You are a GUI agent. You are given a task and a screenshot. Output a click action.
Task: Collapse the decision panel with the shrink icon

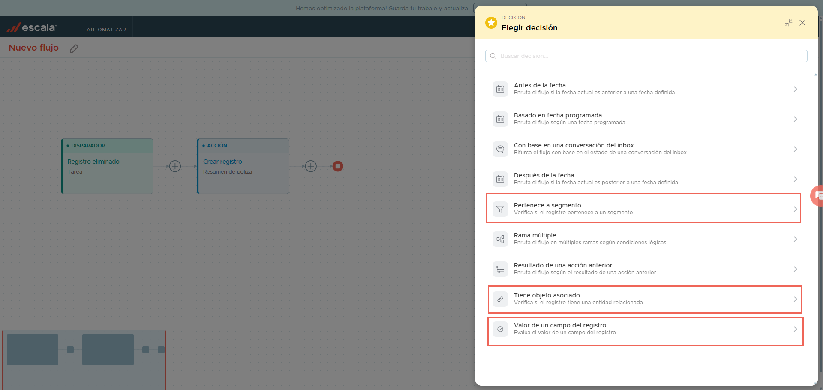789,23
